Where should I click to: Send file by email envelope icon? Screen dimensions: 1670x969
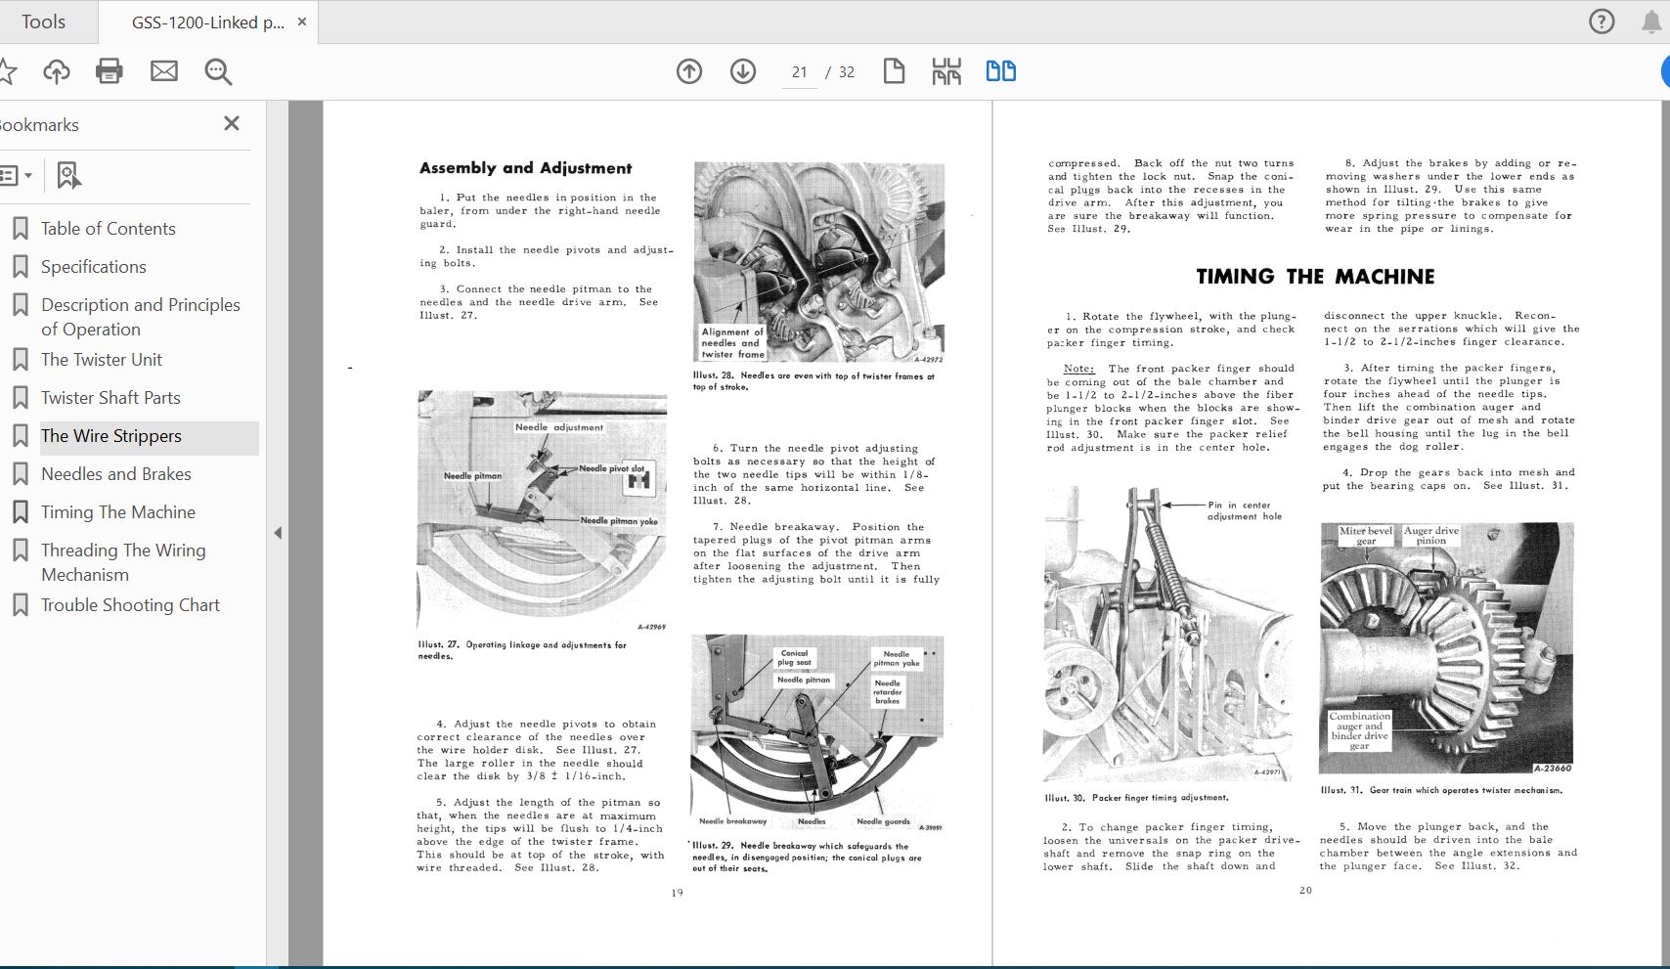tap(164, 71)
